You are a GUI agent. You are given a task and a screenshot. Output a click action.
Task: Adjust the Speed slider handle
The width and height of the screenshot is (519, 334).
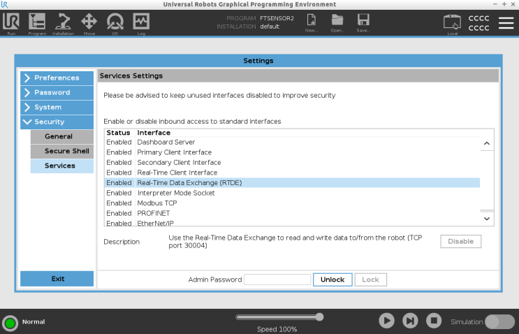pos(319,317)
